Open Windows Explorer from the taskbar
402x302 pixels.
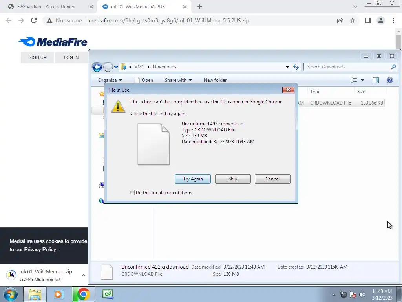35,294
